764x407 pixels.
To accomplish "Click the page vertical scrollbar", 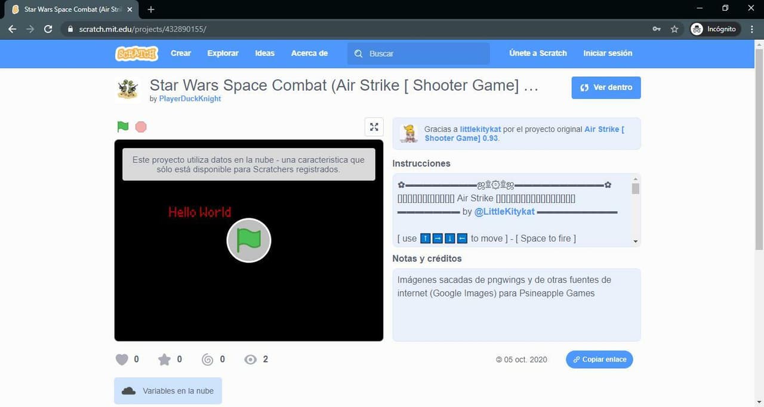I will [x=759, y=148].
